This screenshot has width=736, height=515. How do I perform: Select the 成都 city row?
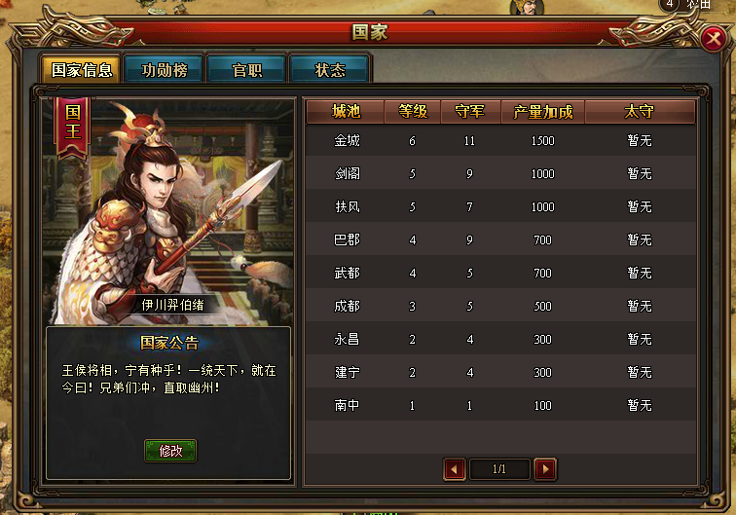tap(500, 306)
